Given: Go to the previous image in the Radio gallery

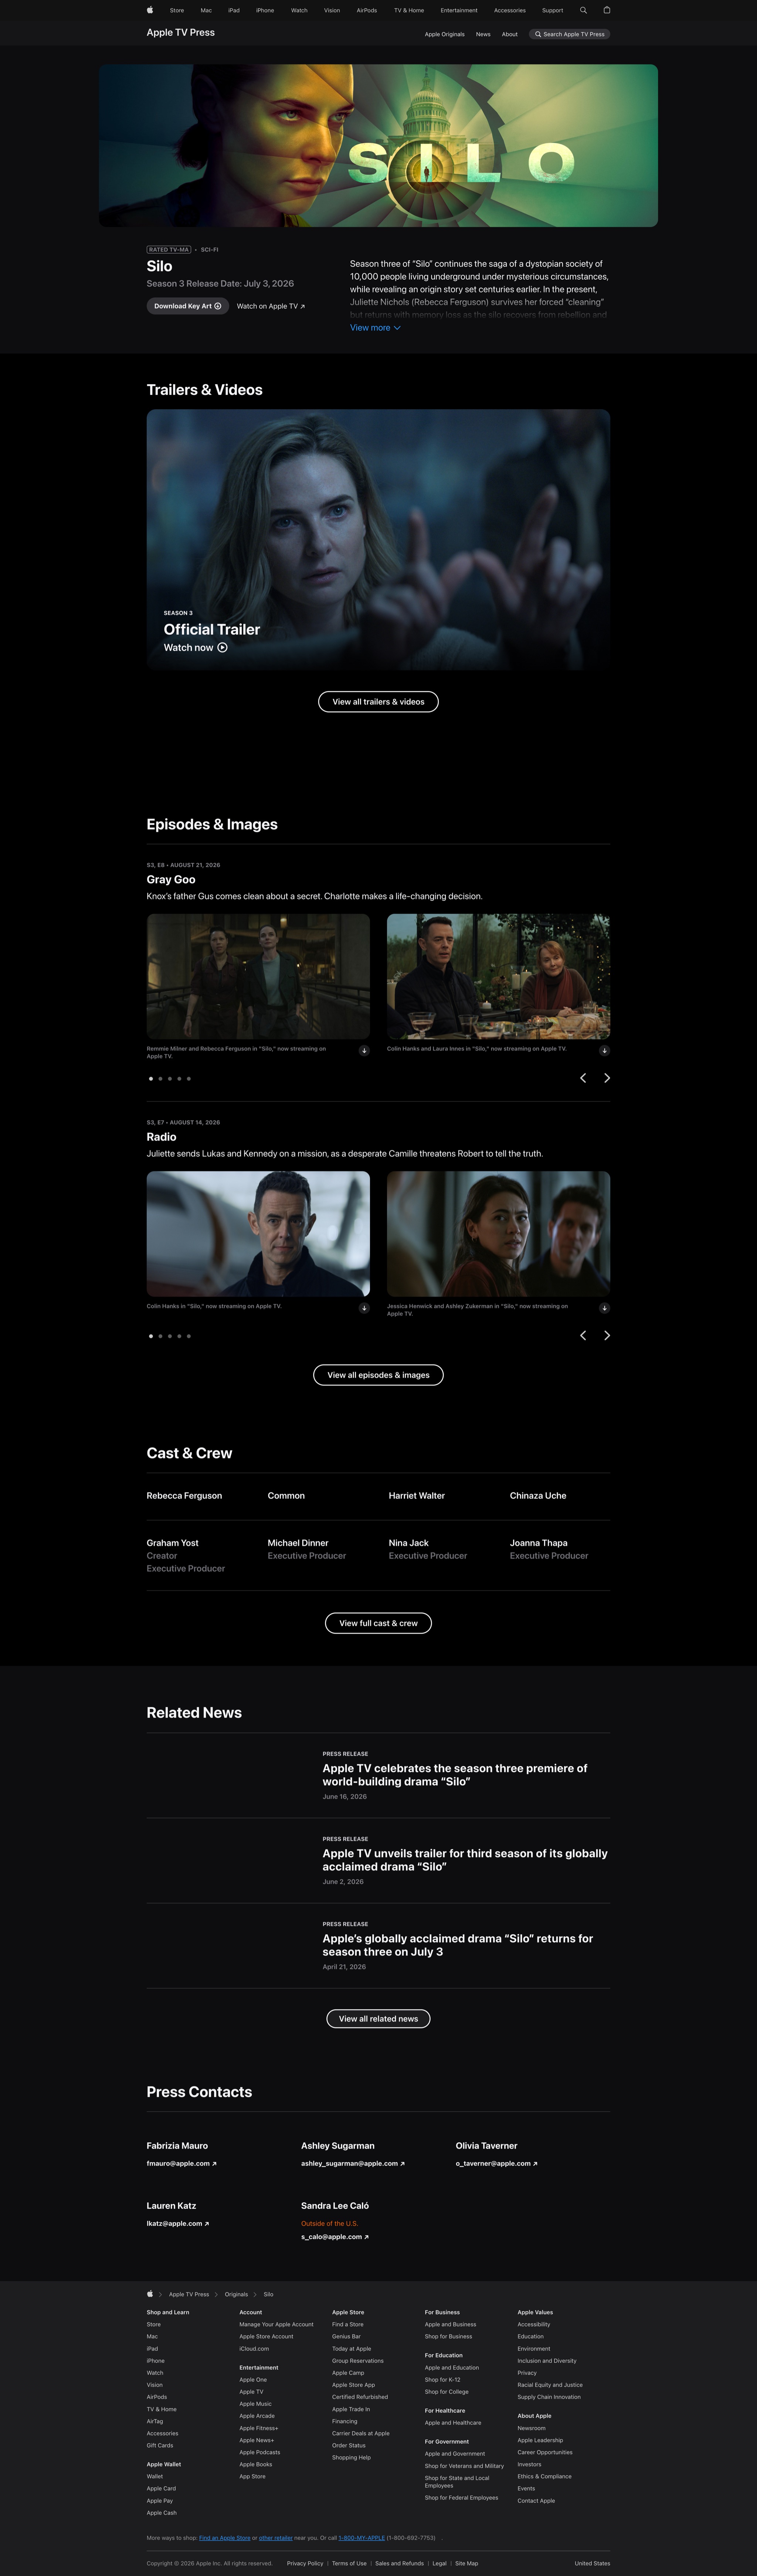Looking at the screenshot, I should click(583, 1335).
